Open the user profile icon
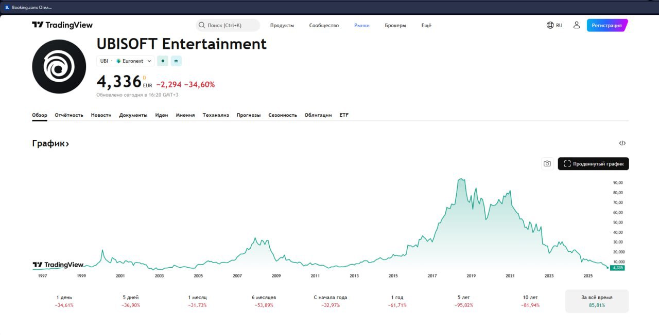The image size is (659, 335). point(577,25)
